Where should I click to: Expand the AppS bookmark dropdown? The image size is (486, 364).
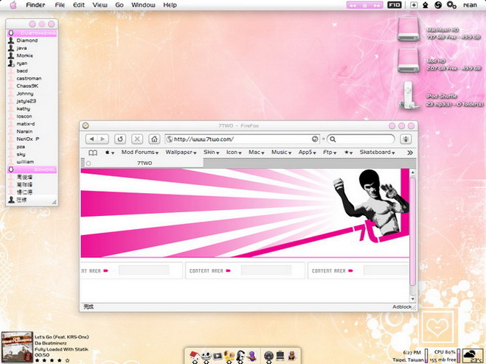pyautogui.click(x=307, y=153)
